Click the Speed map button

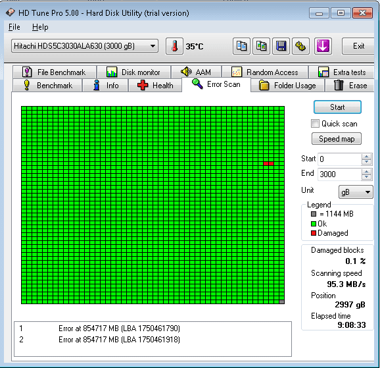[x=337, y=139]
